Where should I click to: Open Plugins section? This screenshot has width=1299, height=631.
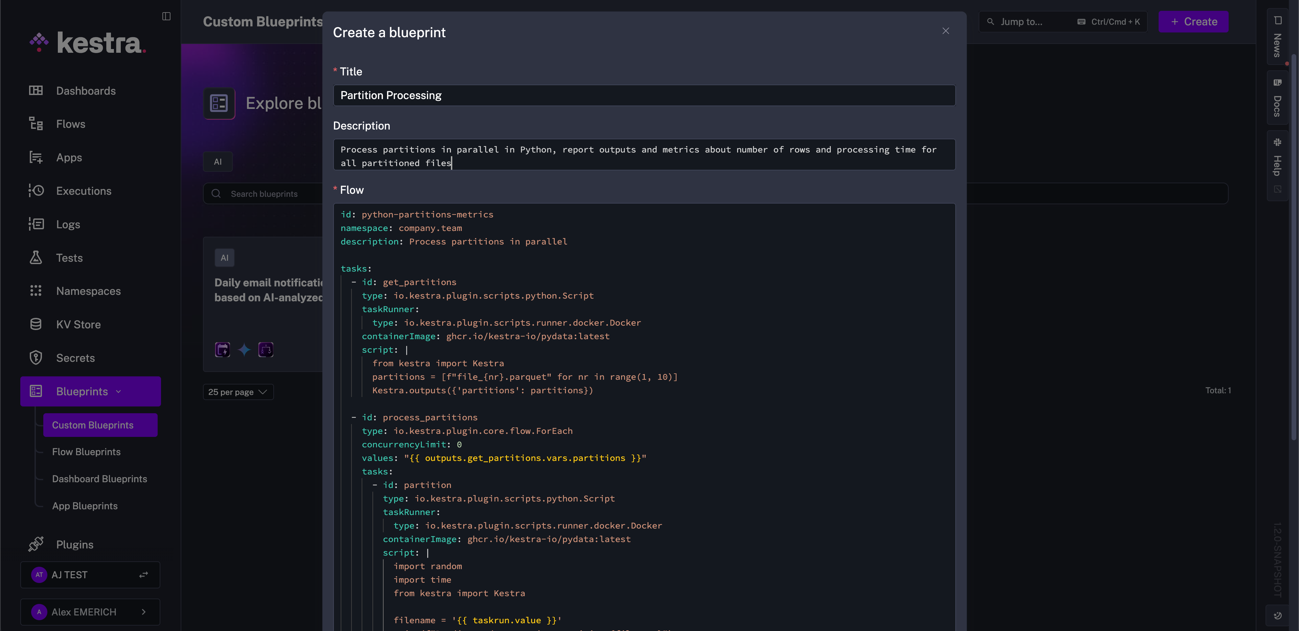(75, 544)
